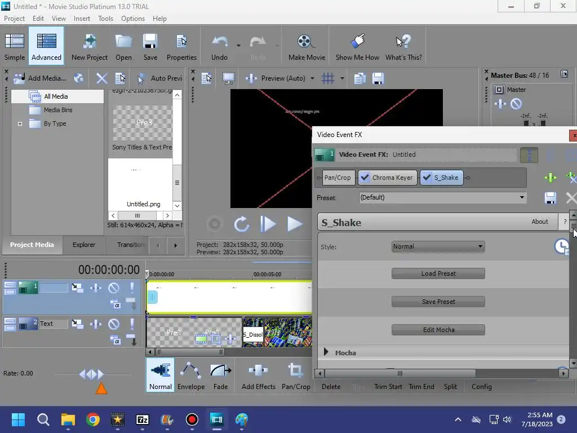Click About in S_Shake header

(x=539, y=221)
